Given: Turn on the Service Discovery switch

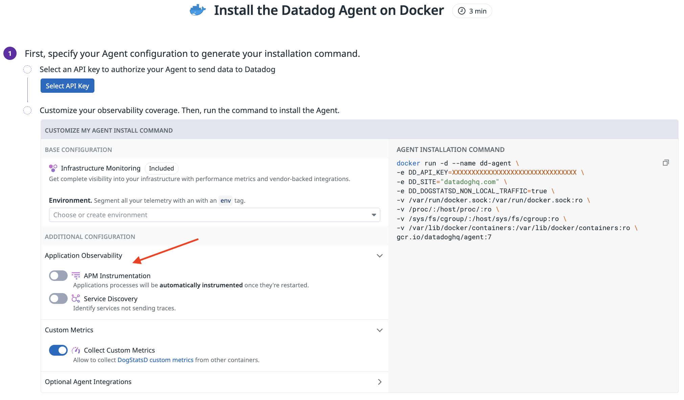Looking at the screenshot, I should tap(58, 298).
